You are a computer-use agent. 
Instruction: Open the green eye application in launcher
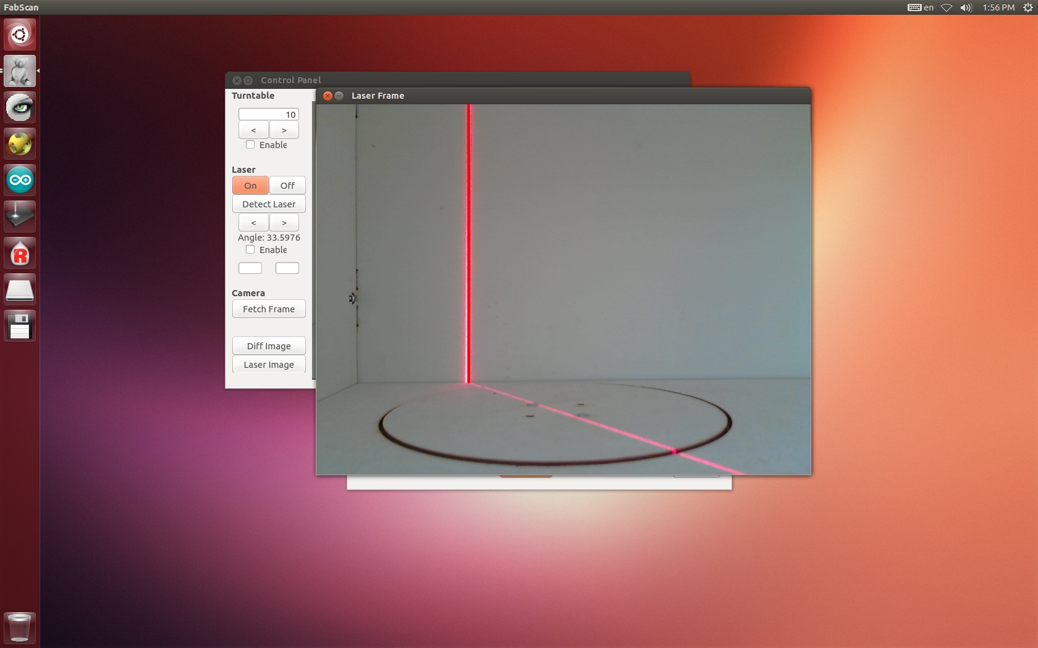pos(20,107)
